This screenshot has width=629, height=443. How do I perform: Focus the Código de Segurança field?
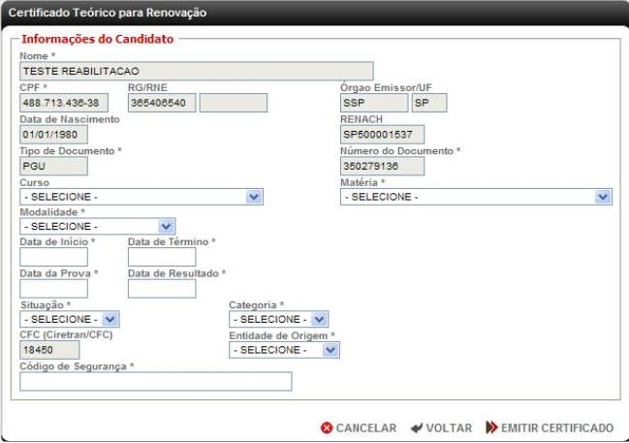pos(156,382)
